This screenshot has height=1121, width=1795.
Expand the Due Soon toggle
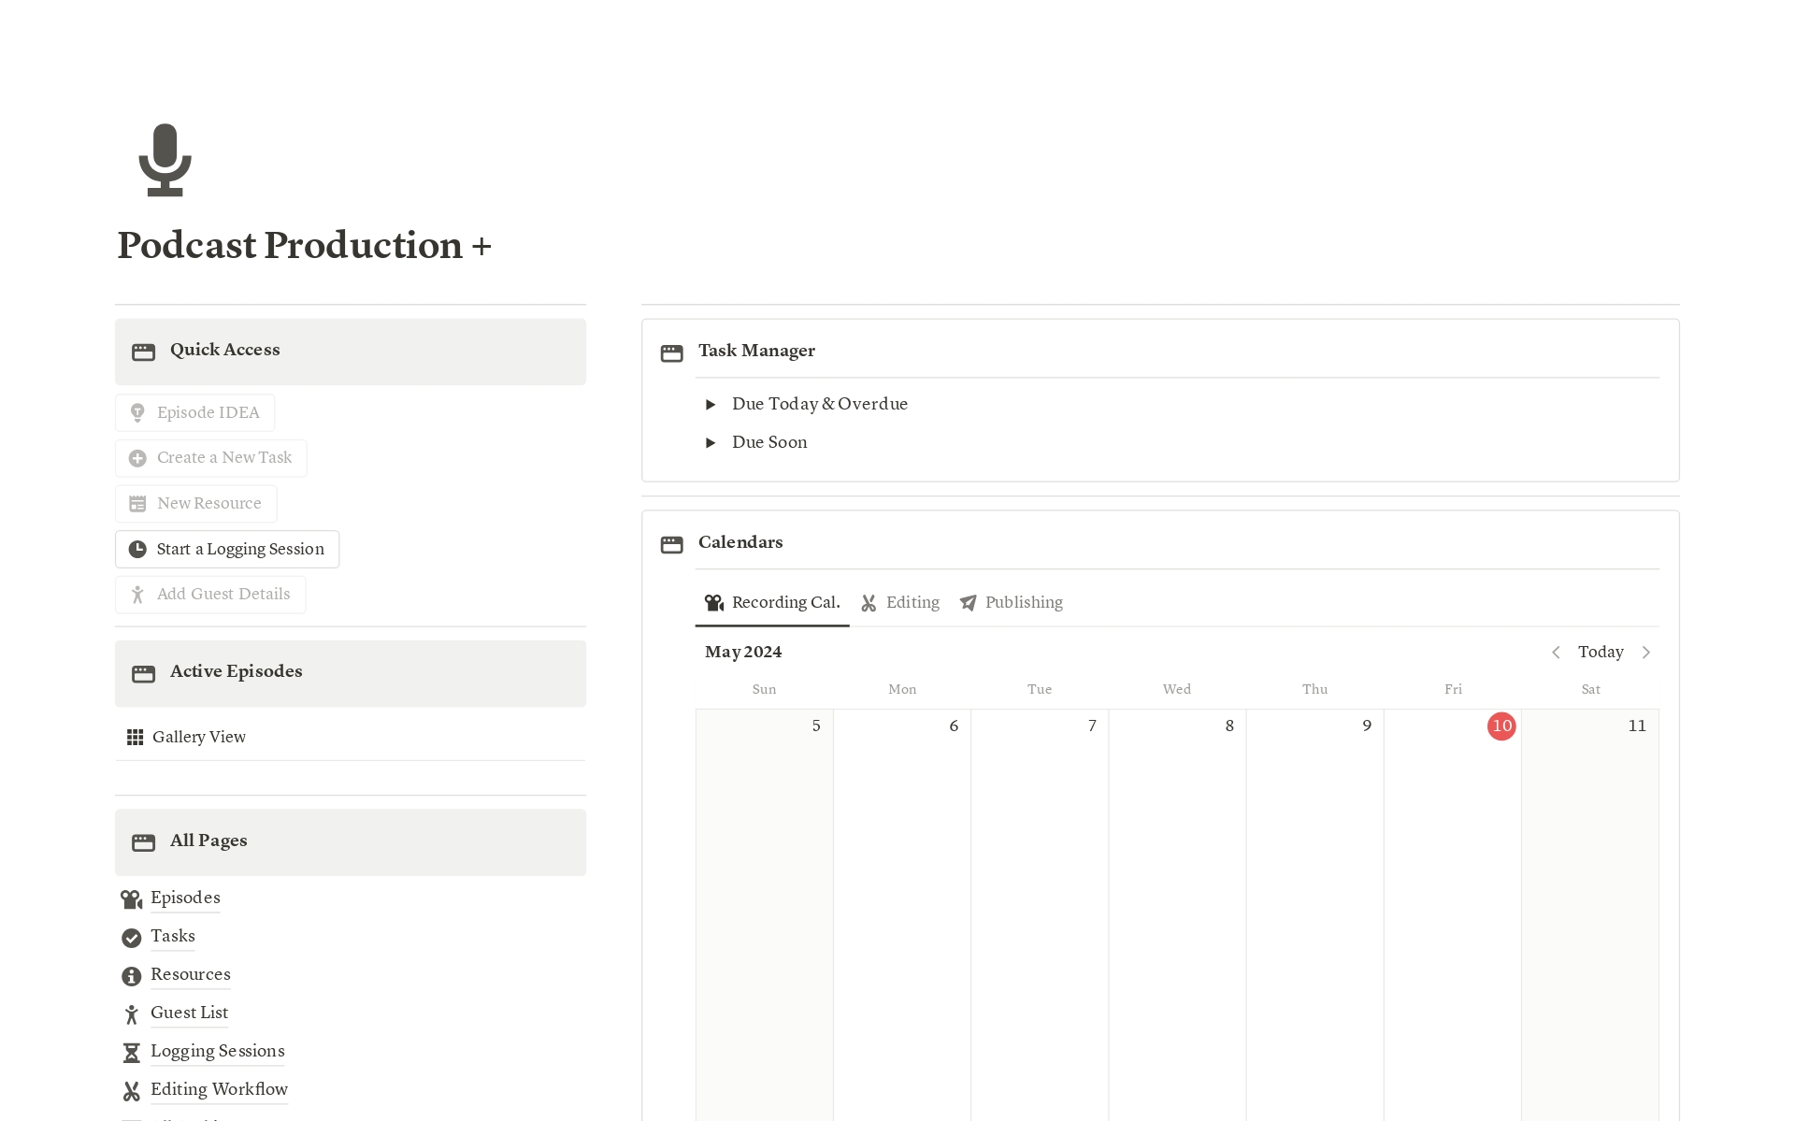(711, 443)
